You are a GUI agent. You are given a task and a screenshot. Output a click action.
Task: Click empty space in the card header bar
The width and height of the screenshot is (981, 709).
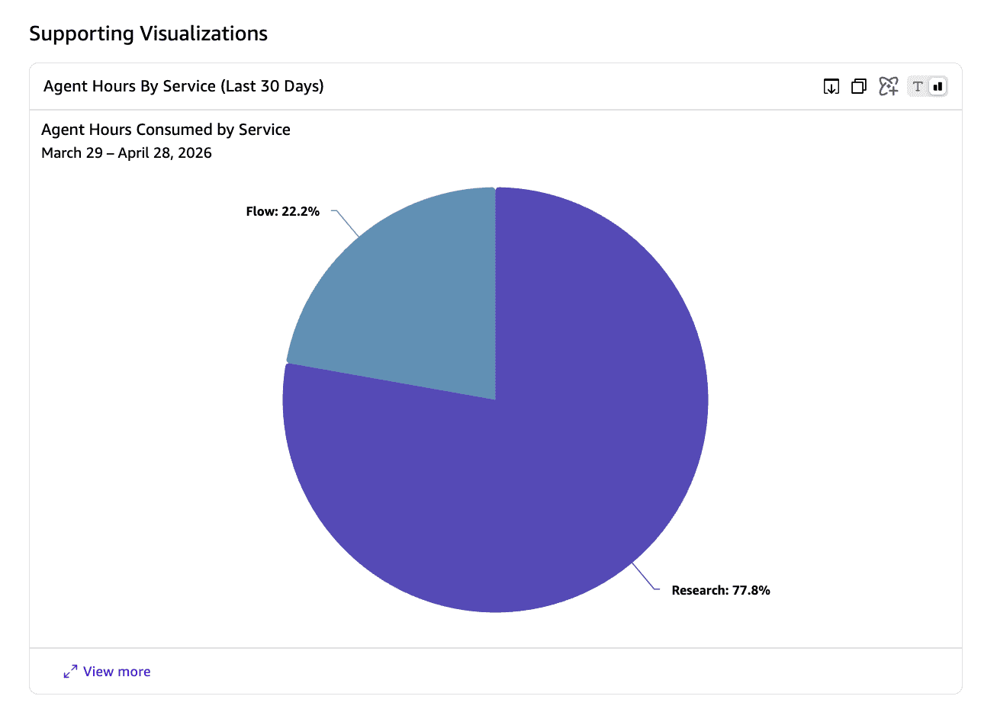pos(572,87)
